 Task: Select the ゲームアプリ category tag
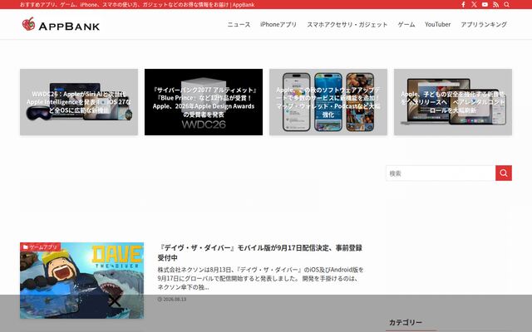pyautogui.click(x=41, y=247)
